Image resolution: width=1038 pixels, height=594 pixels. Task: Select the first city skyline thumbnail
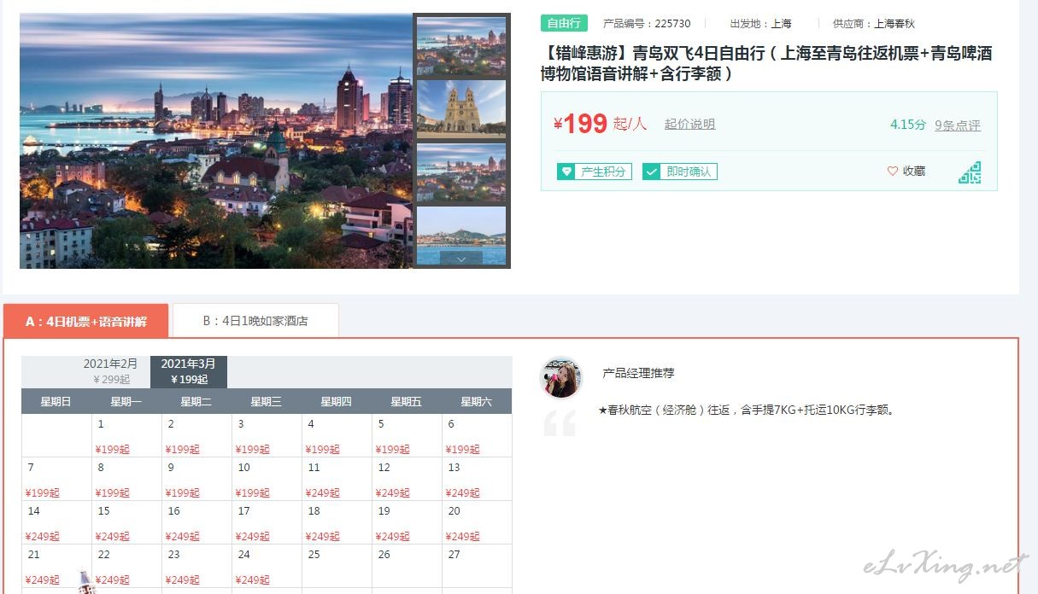(x=461, y=46)
